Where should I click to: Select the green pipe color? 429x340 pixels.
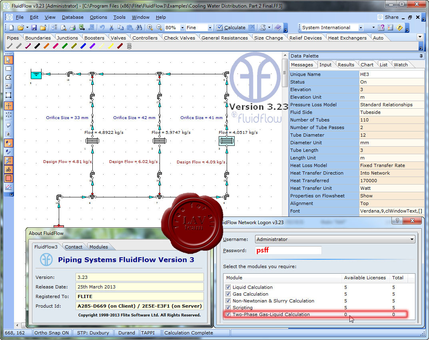(x=64, y=46)
